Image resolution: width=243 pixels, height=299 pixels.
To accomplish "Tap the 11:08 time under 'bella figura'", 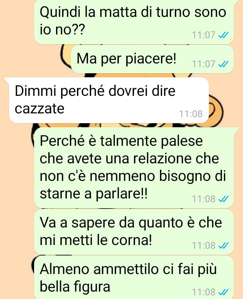I will pos(204,292).
